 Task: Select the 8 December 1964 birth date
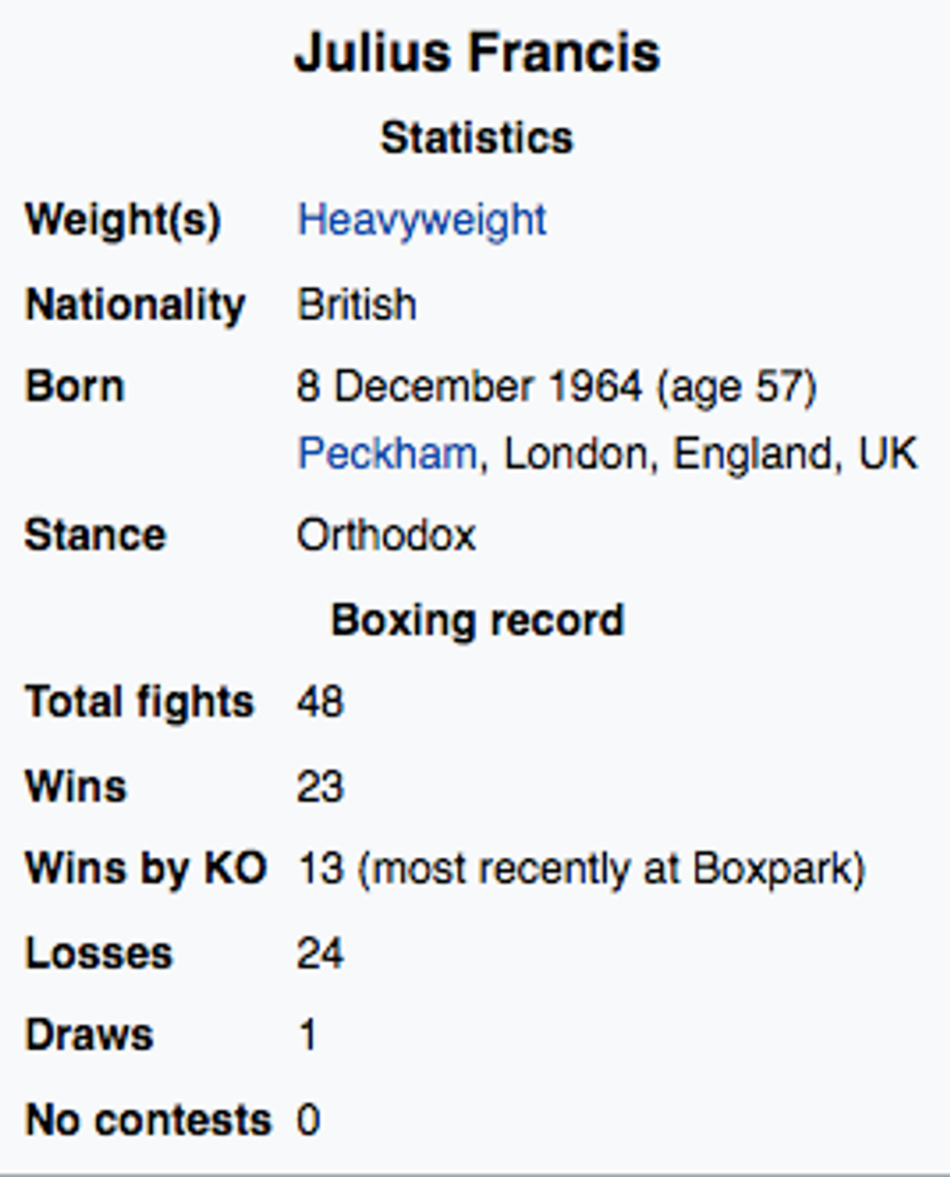point(469,387)
